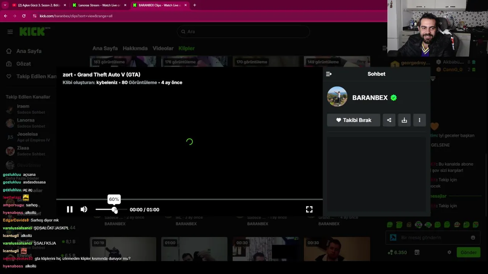
Task: Click the 6.350 channel points balance
Action: pos(397,252)
